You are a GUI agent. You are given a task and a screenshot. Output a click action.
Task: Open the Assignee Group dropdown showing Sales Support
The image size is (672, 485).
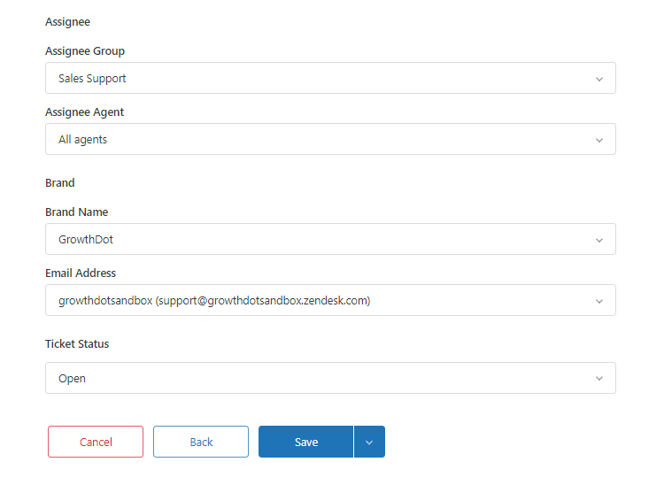coord(330,78)
